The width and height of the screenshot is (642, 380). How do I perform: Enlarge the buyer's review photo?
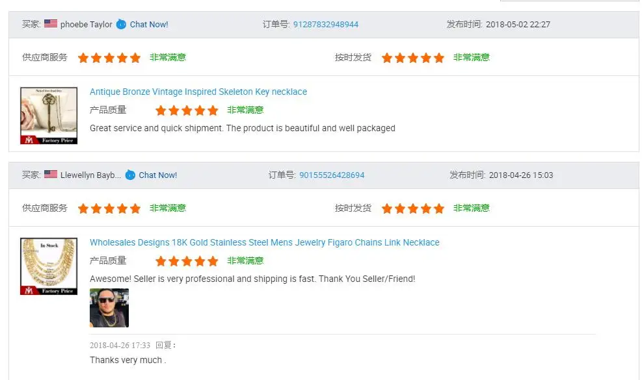coord(109,308)
